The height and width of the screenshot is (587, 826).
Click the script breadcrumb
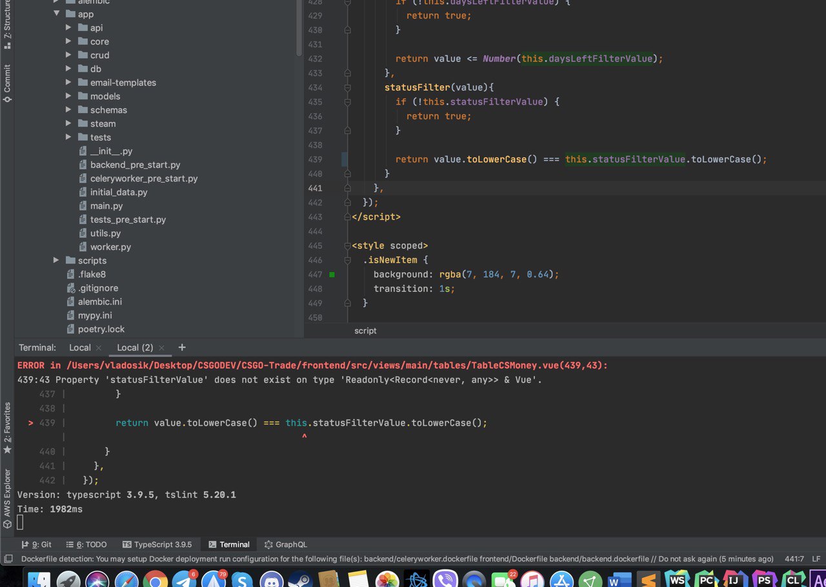point(365,331)
